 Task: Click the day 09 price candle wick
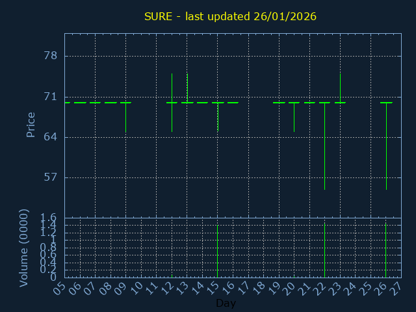[x=125, y=118]
